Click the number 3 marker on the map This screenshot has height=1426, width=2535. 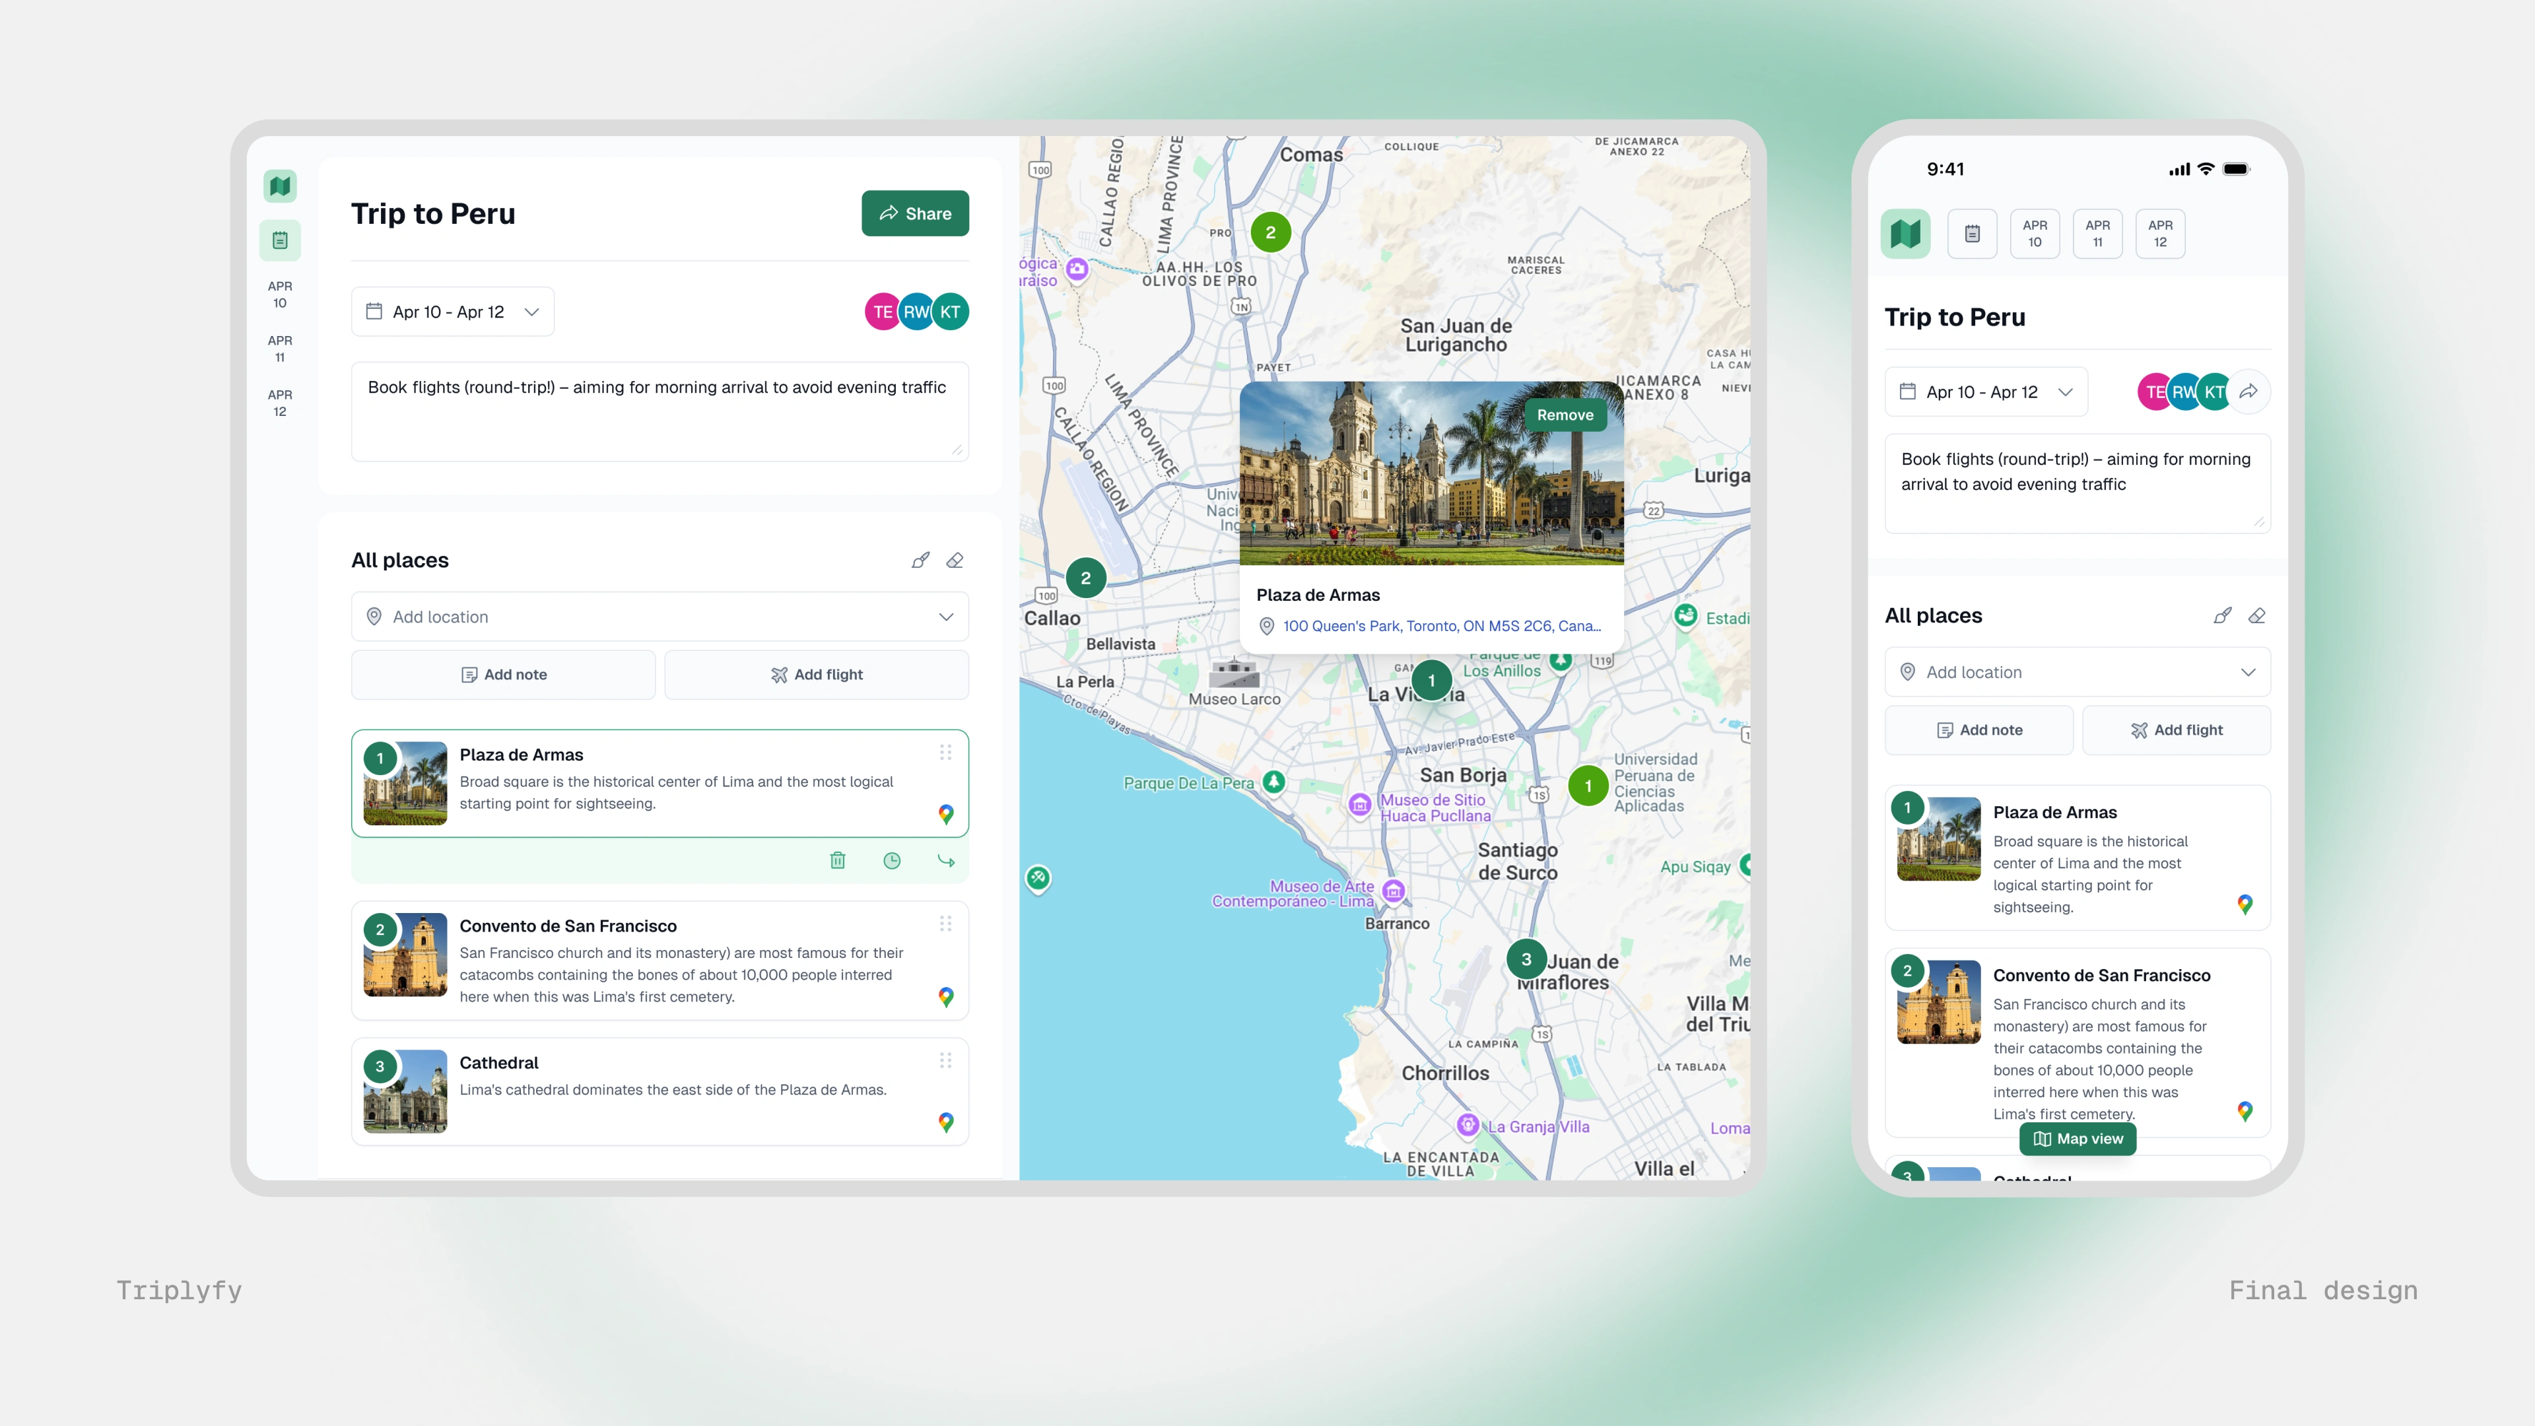pos(1526,959)
